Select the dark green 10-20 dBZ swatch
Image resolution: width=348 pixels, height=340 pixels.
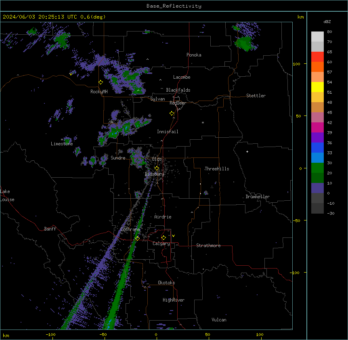tap(317, 178)
